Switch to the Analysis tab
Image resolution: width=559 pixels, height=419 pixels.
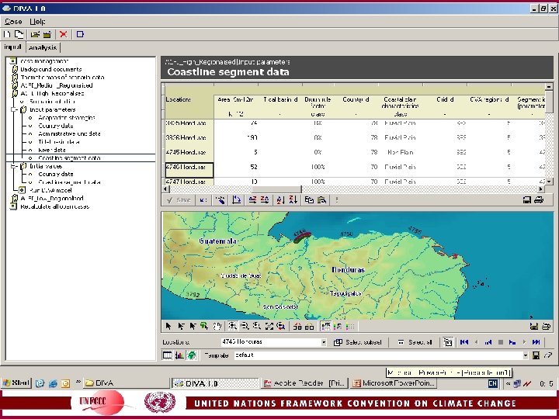click(43, 47)
